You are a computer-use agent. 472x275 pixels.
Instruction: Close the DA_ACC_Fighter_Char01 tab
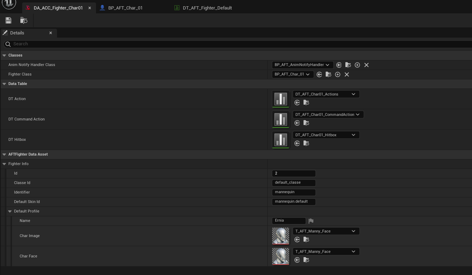pos(90,8)
